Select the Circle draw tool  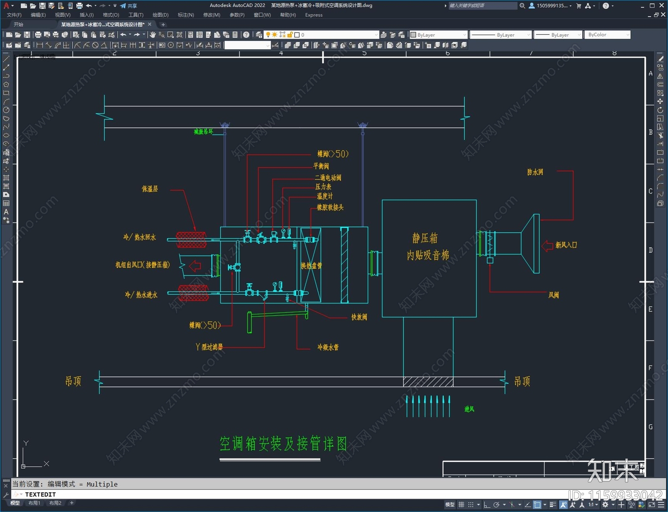click(x=6, y=110)
